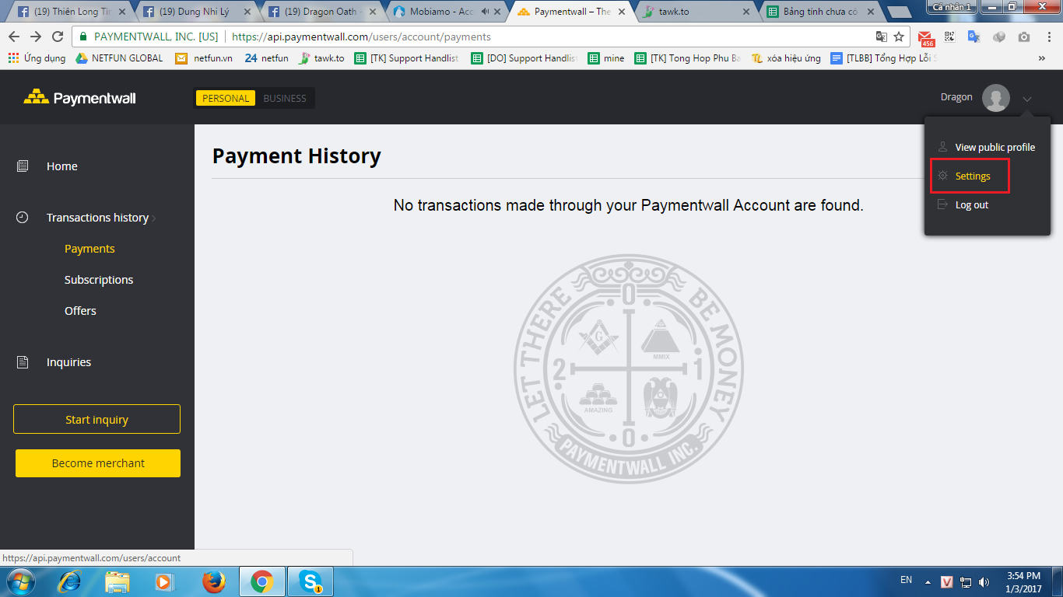Click the Become merchant button
Image resolution: width=1063 pixels, height=597 pixels.
98,463
